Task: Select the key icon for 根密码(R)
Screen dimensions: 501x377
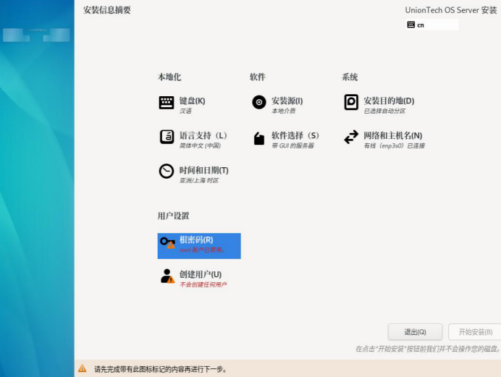Action: tap(167, 242)
